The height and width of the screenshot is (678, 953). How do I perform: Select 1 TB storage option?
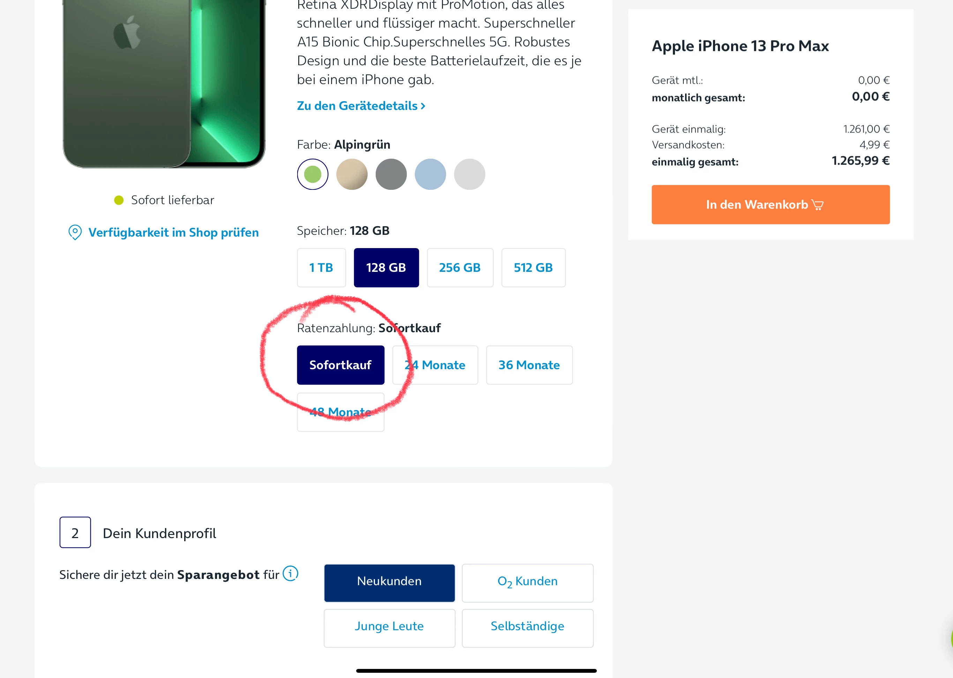pyautogui.click(x=321, y=268)
